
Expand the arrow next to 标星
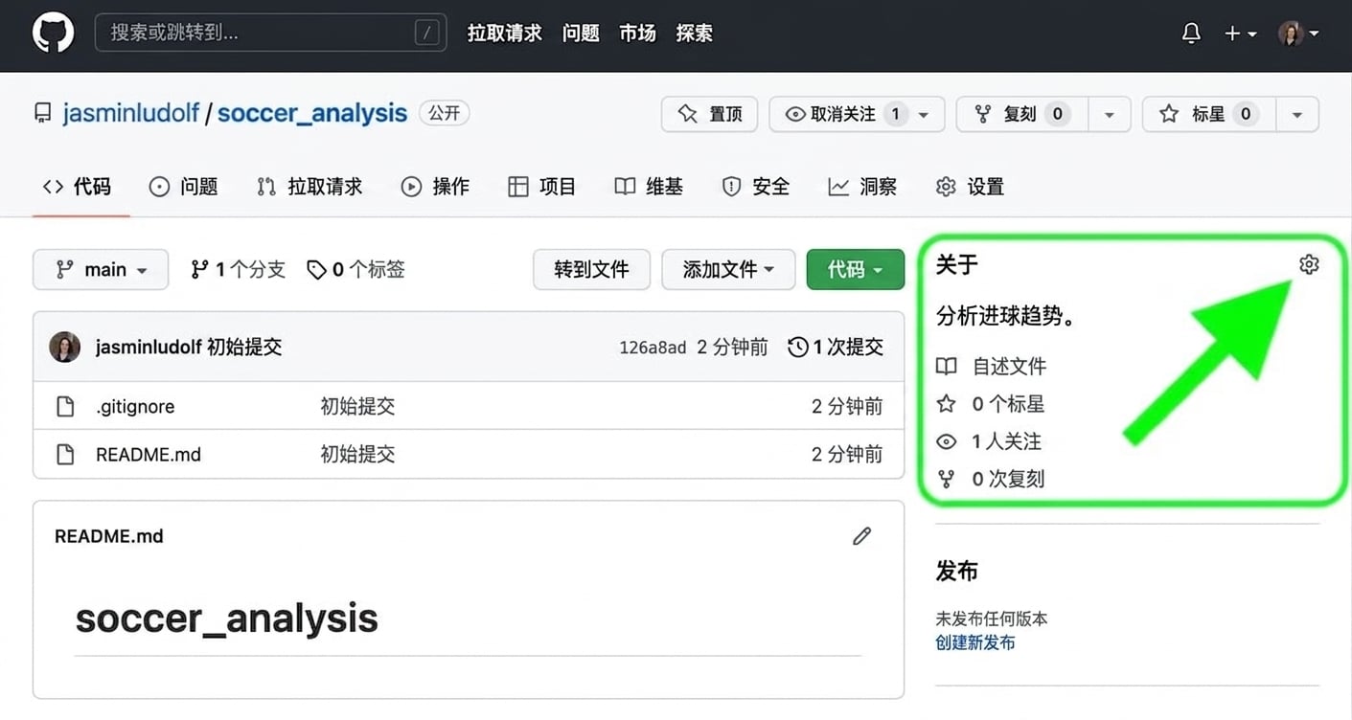[x=1297, y=114]
